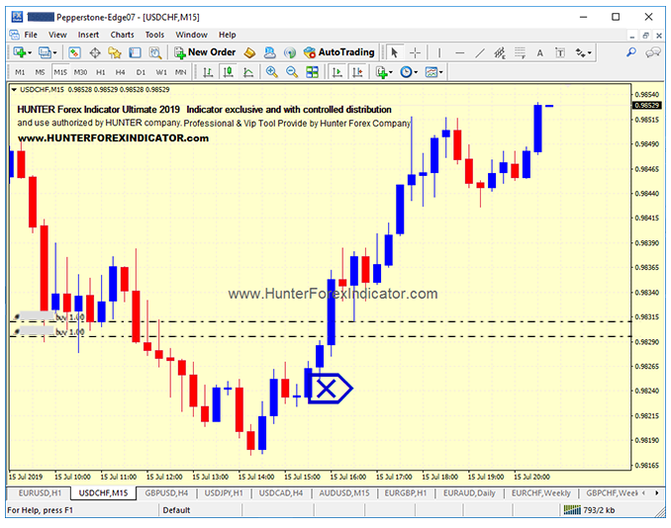Set timeframe to MN
This screenshot has width=671, height=528.
pyautogui.click(x=180, y=72)
